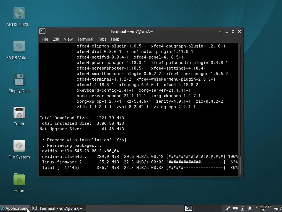Click 'Total ( 1/445)' text

61,168
